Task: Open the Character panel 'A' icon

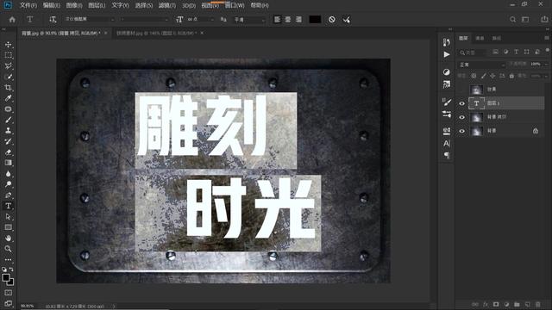Action: click(x=447, y=144)
